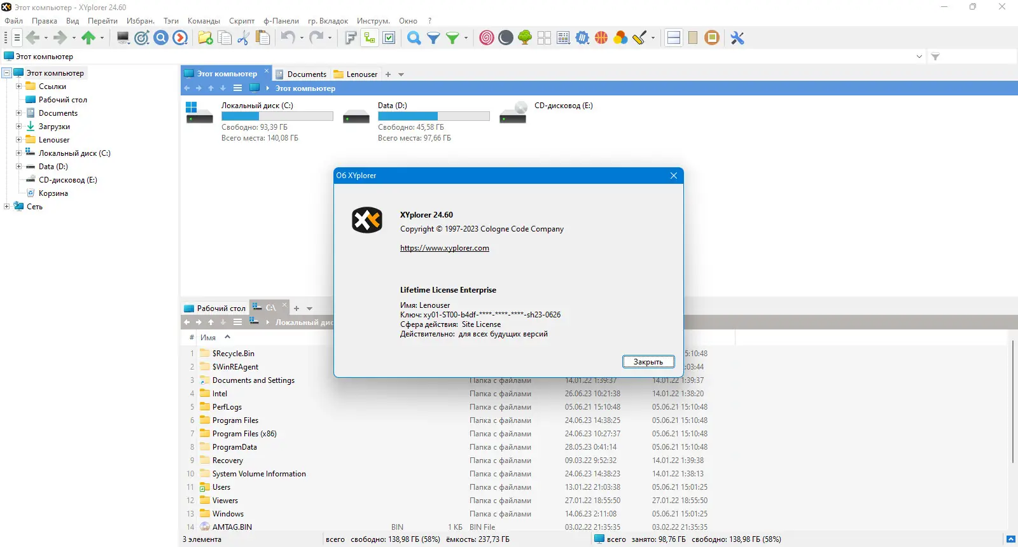Click the Data (D:) usage bar
The image size is (1018, 547).
(434, 116)
